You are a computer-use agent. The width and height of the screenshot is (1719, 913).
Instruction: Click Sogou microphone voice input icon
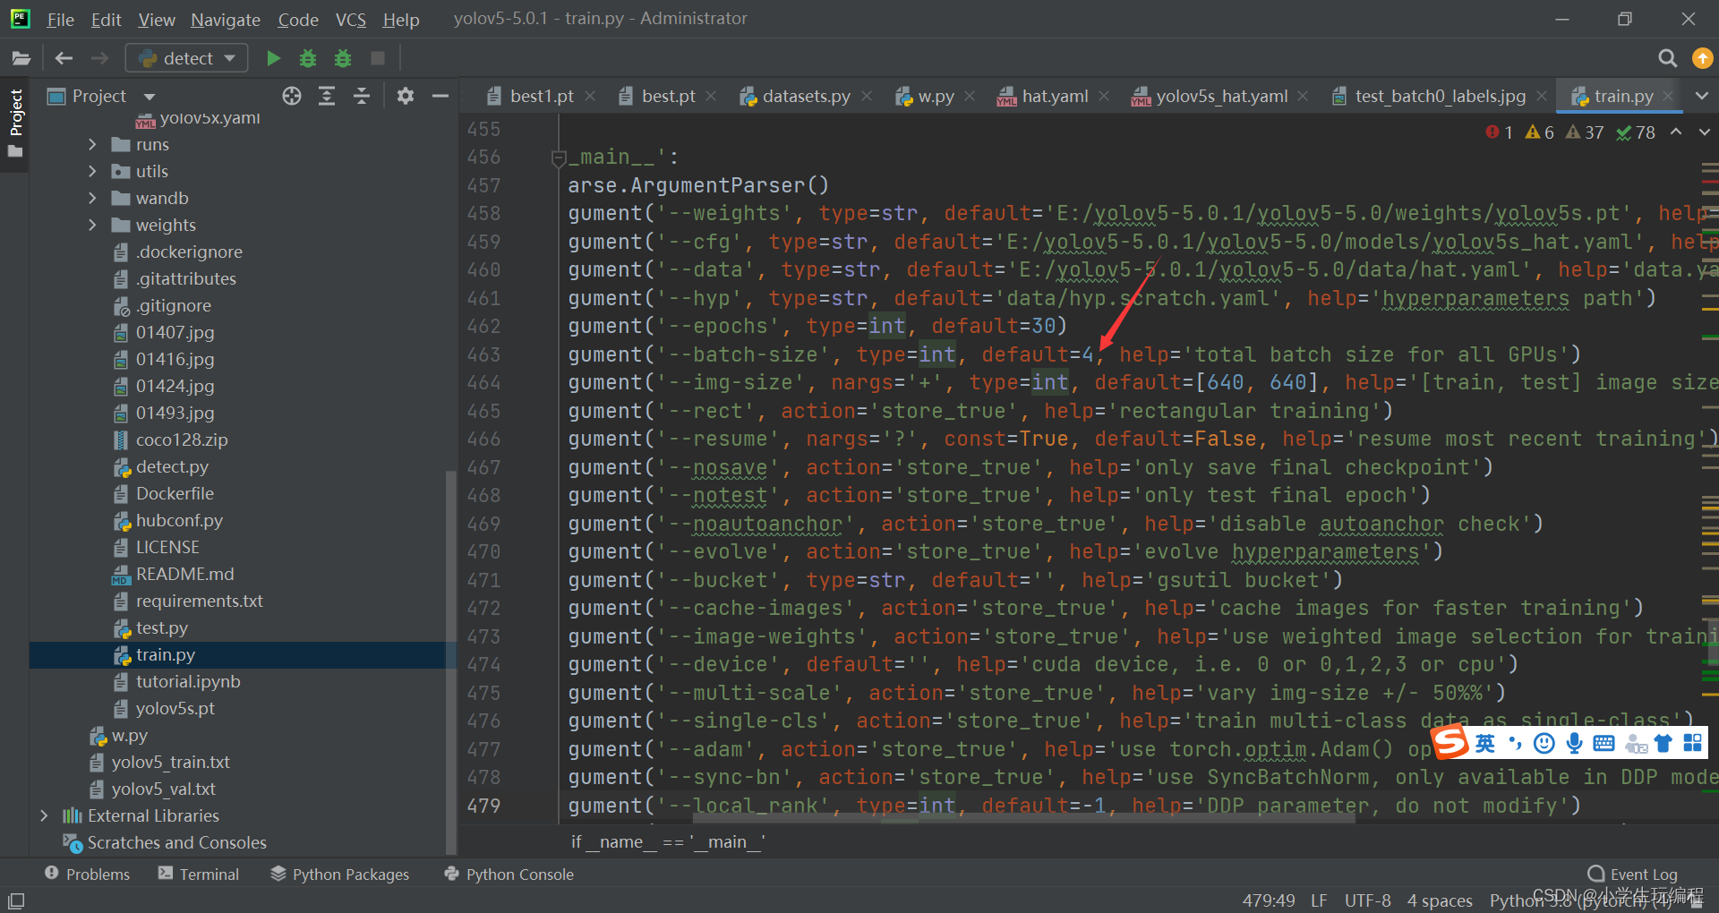[x=1575, y=743]
